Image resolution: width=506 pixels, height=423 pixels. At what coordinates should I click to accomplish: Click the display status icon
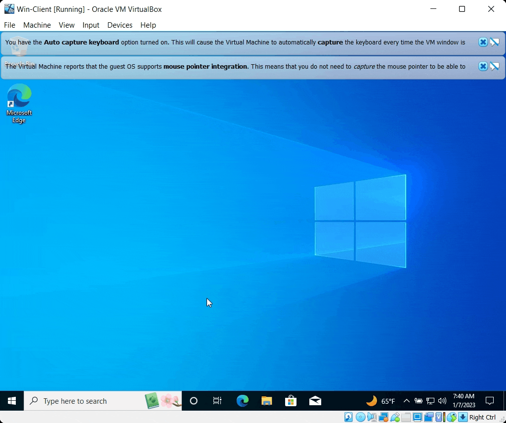point(418,417)
